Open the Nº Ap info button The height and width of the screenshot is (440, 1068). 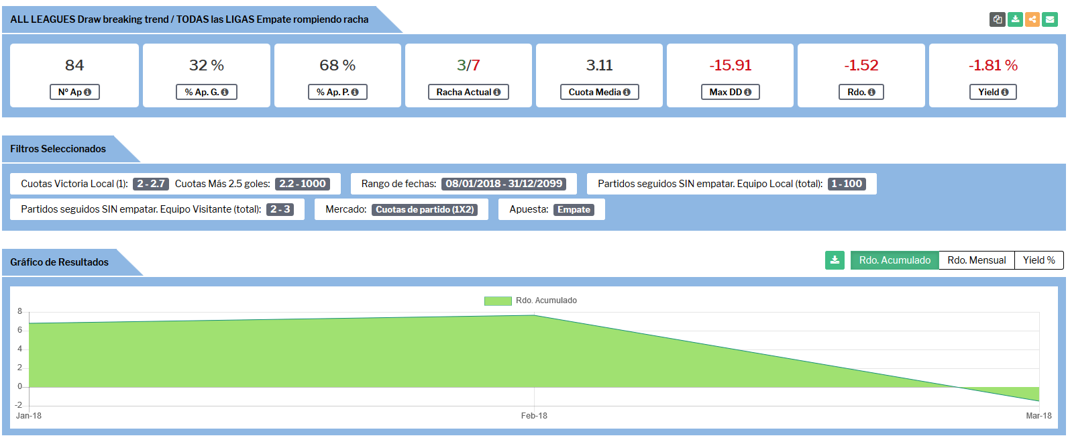[x=74, y=92]
